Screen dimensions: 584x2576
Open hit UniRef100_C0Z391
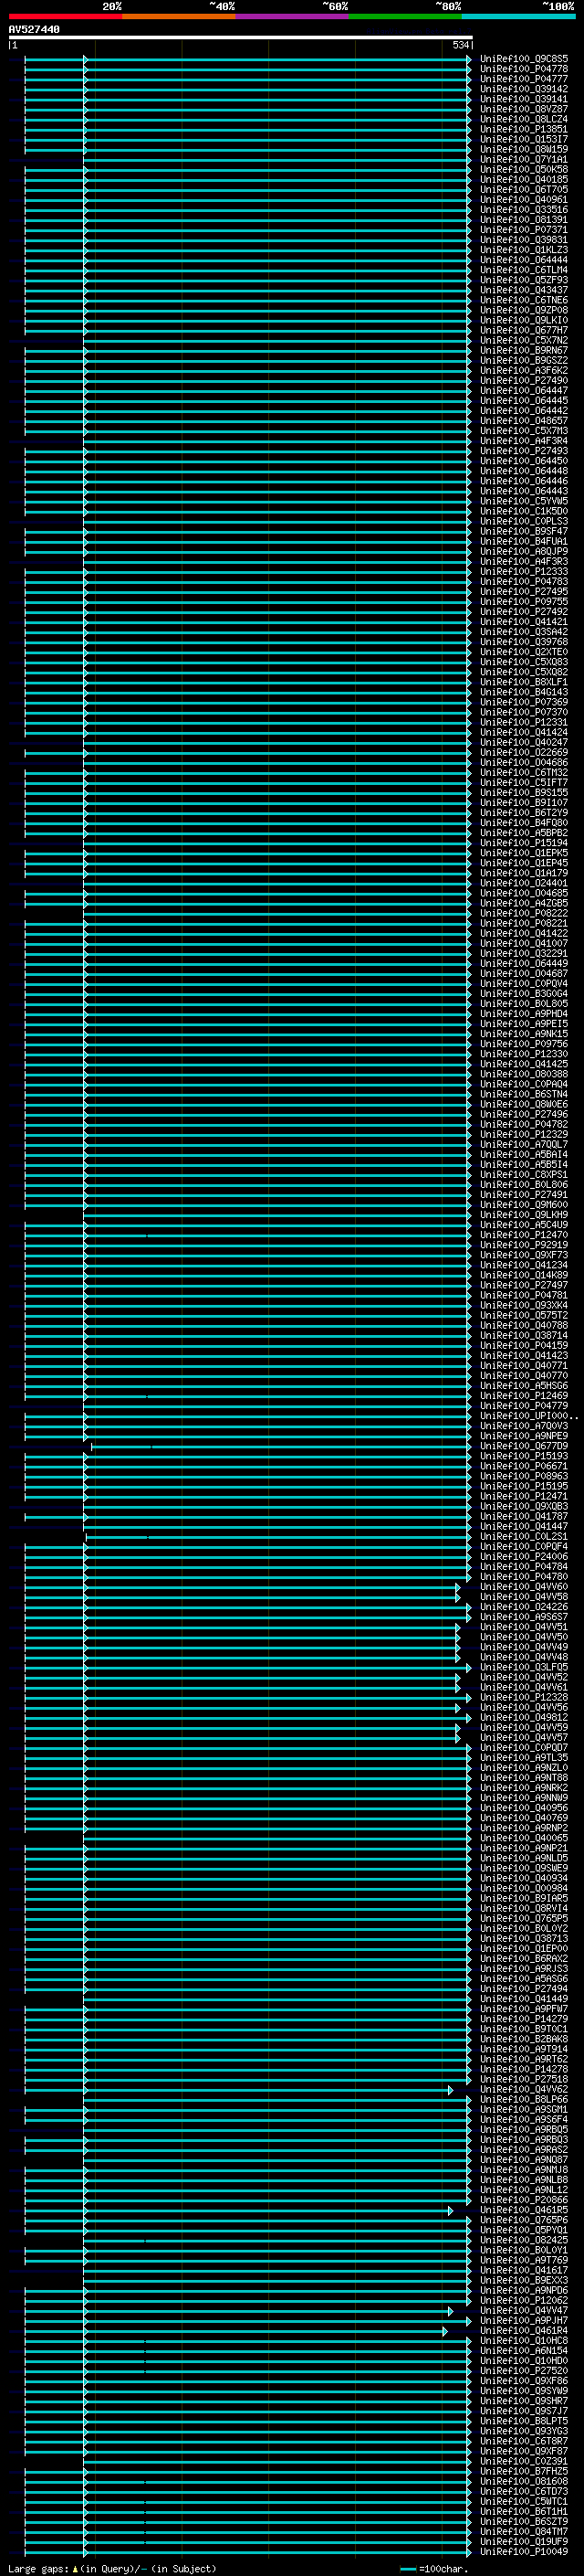pyautogui.click(x=524, y=2462)
